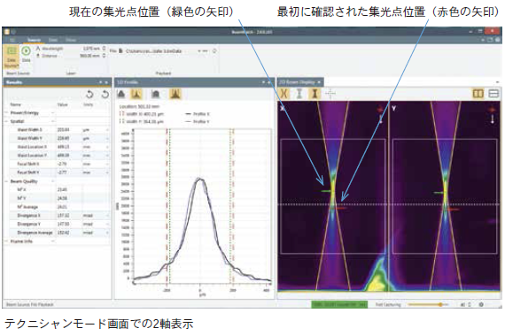This screenshot has width=505, height=336.
Task: Click red marker icon in Y view
Action: [x=492, y=110]
